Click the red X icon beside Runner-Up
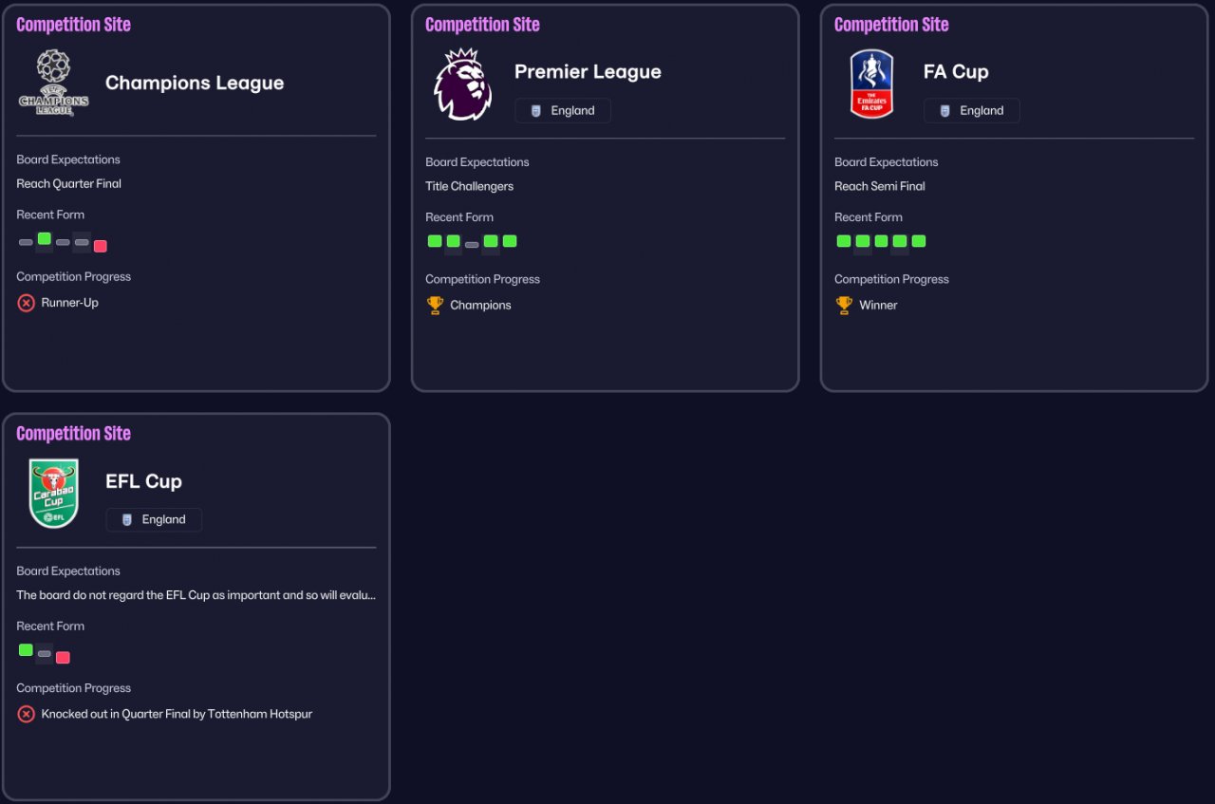Viewport: 1215px width, 804px height. pyautogui.click(x=26, y=303)
